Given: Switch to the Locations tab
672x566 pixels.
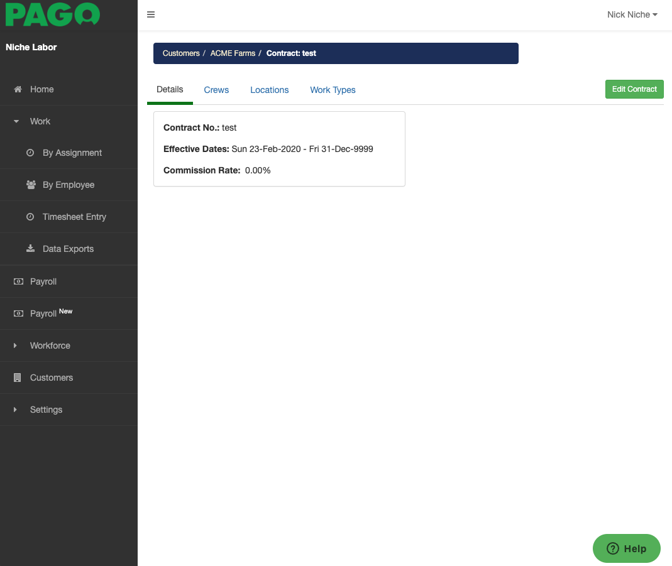Looking at the screenshot, I should [x=269, y=90].
